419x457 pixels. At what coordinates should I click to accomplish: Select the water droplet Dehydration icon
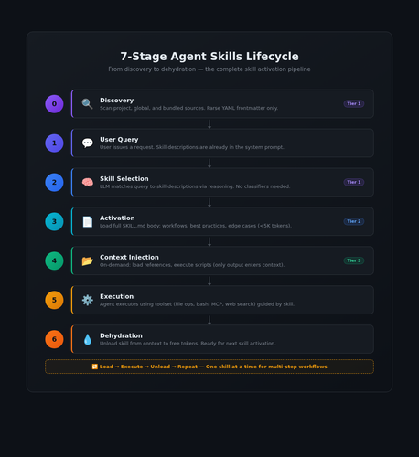[x=87, y=339]
